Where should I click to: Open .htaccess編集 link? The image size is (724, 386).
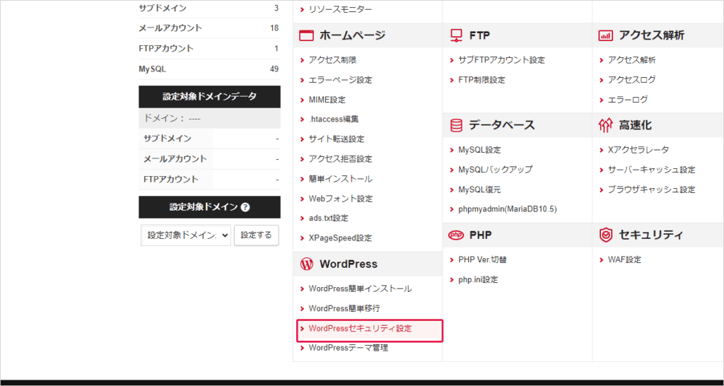pyautogui.click(x=334, y=119)
